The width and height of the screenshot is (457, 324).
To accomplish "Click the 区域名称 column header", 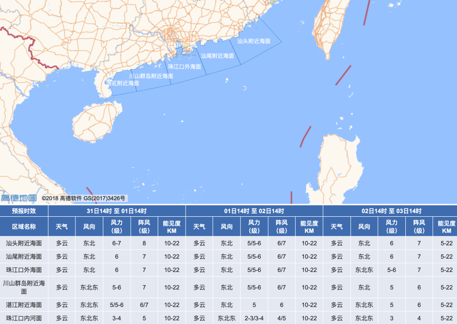I will (x=24, y=226).
